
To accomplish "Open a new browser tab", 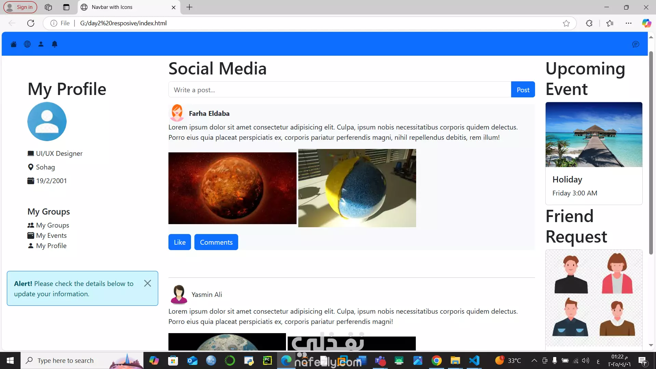I will (189, 7).
